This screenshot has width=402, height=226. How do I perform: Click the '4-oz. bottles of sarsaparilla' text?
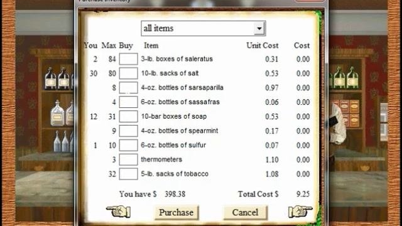pos(182,88)
